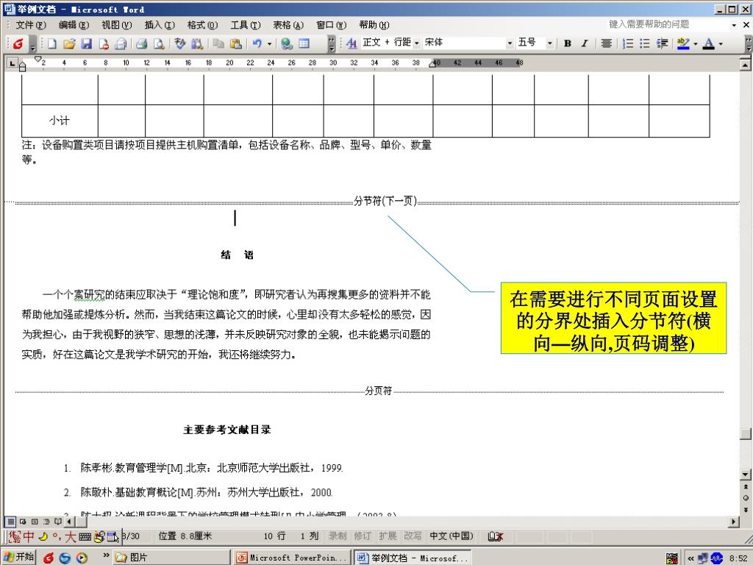Click the Open file folder icon
This screenshot has width=753, height=565.
tap(69, 43)
